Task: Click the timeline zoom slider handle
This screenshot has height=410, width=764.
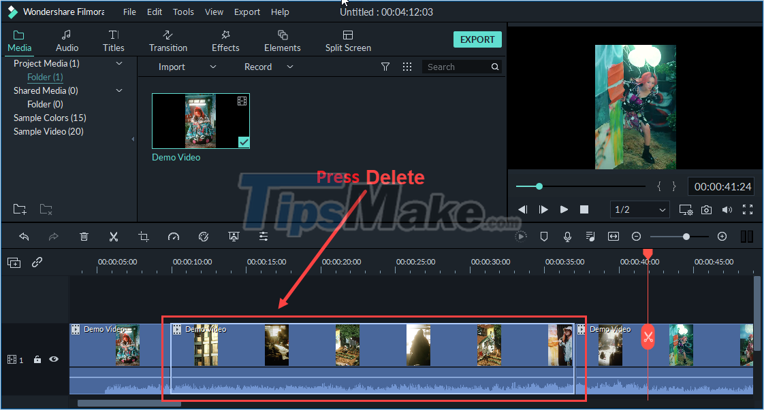Action: click(x=686, y=236)
